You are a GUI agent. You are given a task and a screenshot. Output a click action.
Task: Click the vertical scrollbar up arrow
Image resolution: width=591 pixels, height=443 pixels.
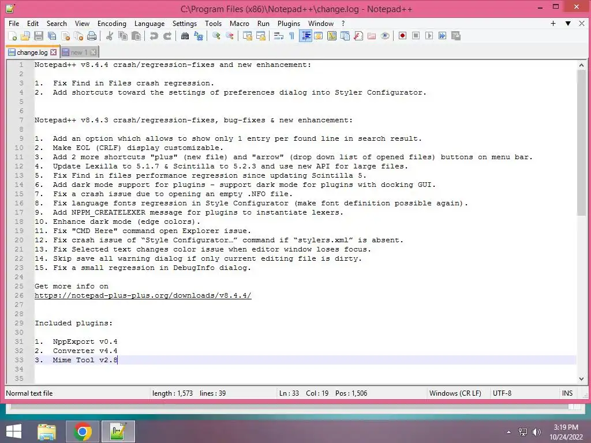pyautogui.click(x=581, y=65)
